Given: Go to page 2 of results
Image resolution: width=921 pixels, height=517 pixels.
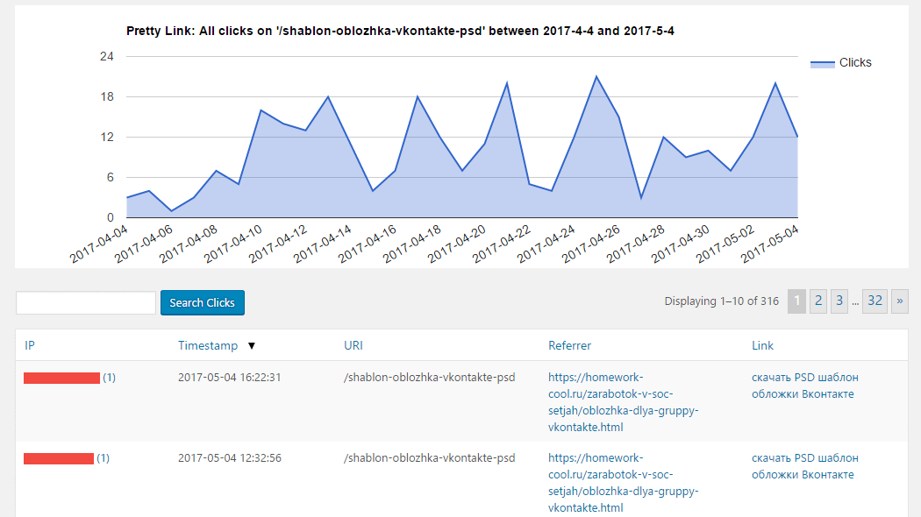Looking at the screenshot, I should [818, 301].
